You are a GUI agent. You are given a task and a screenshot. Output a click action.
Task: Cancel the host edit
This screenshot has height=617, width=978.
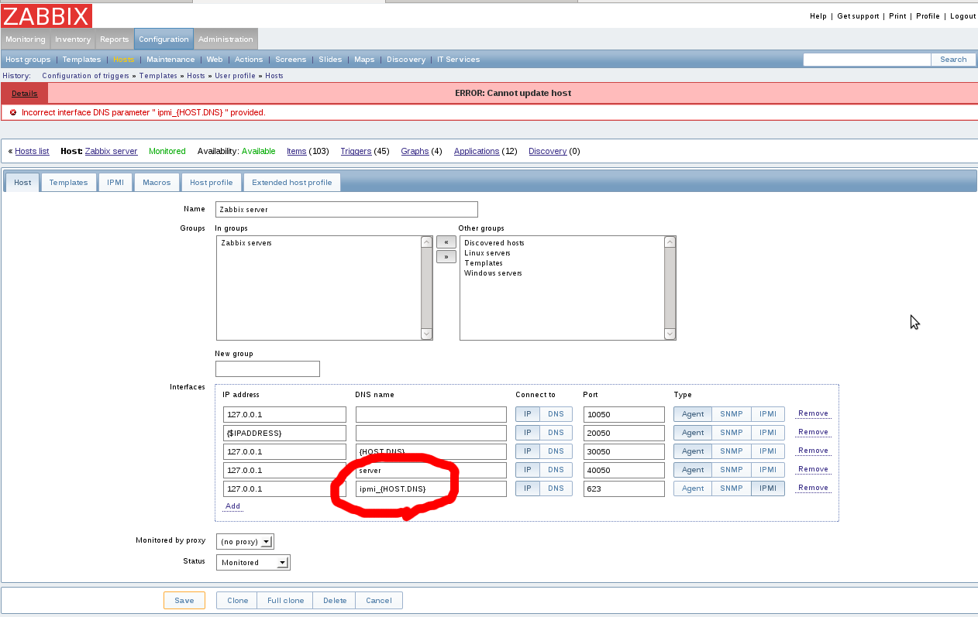tap(379, 601)
